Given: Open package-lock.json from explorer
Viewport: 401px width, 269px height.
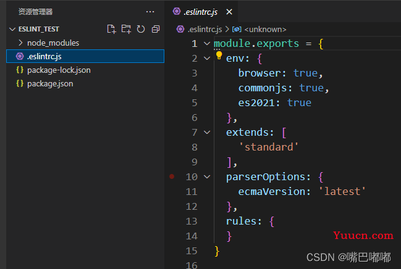Looking at the screenshot, I should (59, 70).
